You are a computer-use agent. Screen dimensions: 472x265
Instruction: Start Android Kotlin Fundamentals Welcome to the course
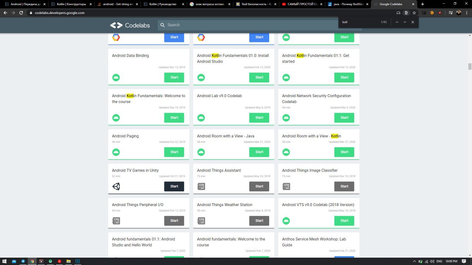[x=174, y=118]
